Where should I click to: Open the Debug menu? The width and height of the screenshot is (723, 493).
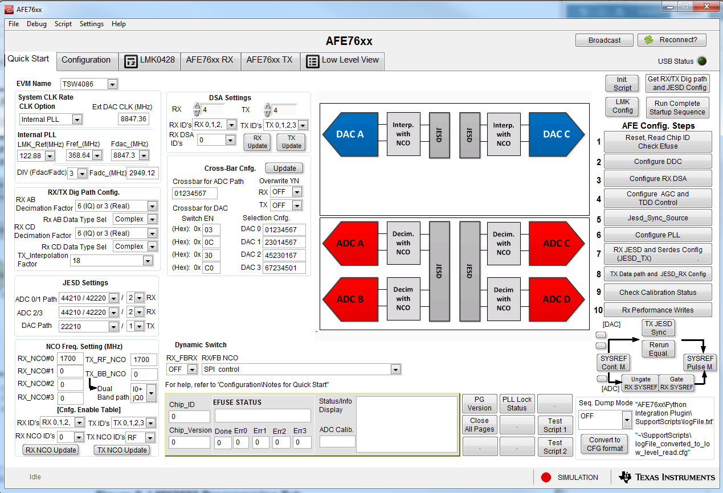(x=36, y=24)
